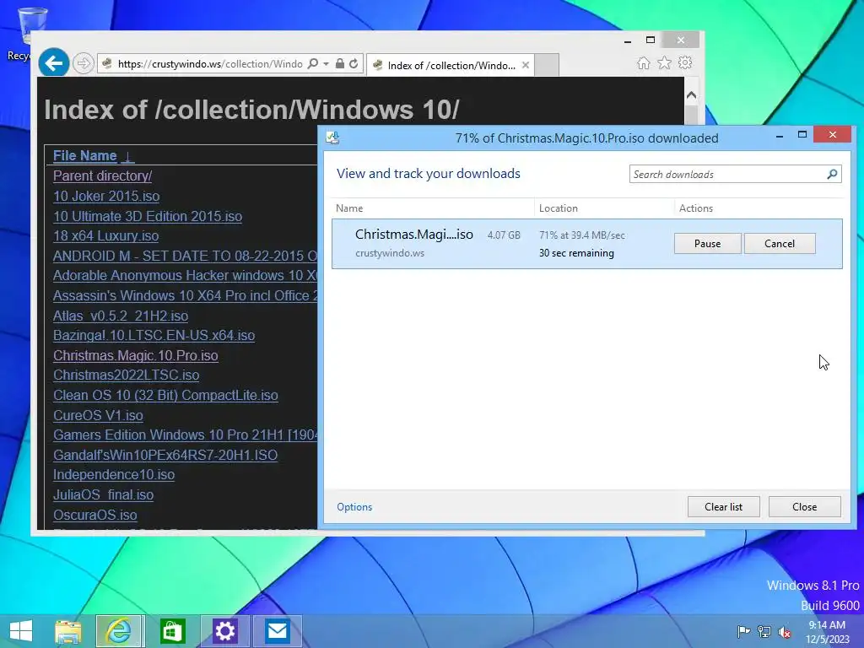Open a new tab with the blank tab button
The height and width of the screenshot is (648, 864).
coord(547,65)
